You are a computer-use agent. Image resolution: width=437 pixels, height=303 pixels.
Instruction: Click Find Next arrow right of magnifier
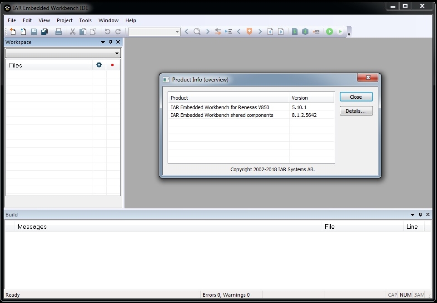[x=208, y=32]
